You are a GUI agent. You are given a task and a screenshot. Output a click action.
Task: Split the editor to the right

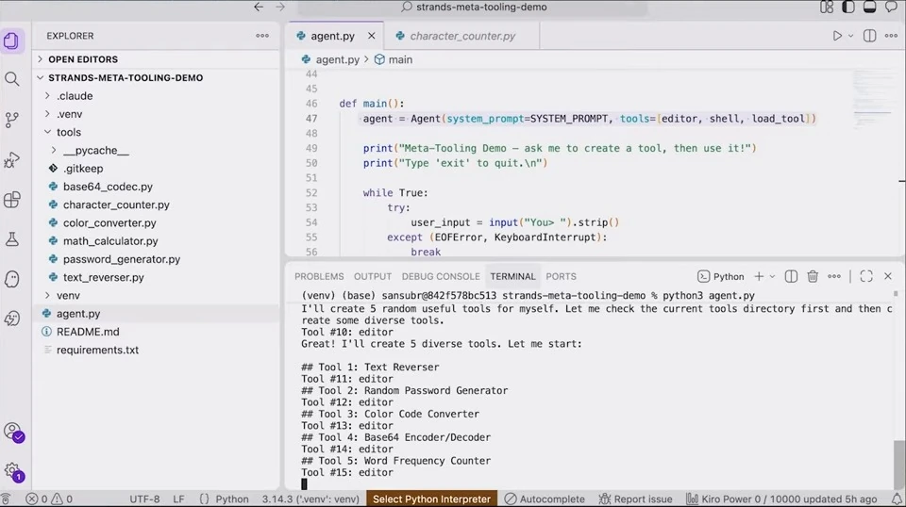point(869,36)
